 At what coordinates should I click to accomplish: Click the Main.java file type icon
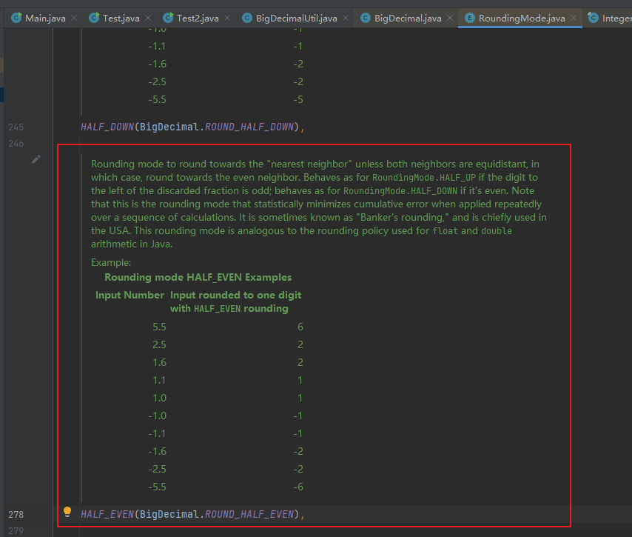(x=16, y=18)
